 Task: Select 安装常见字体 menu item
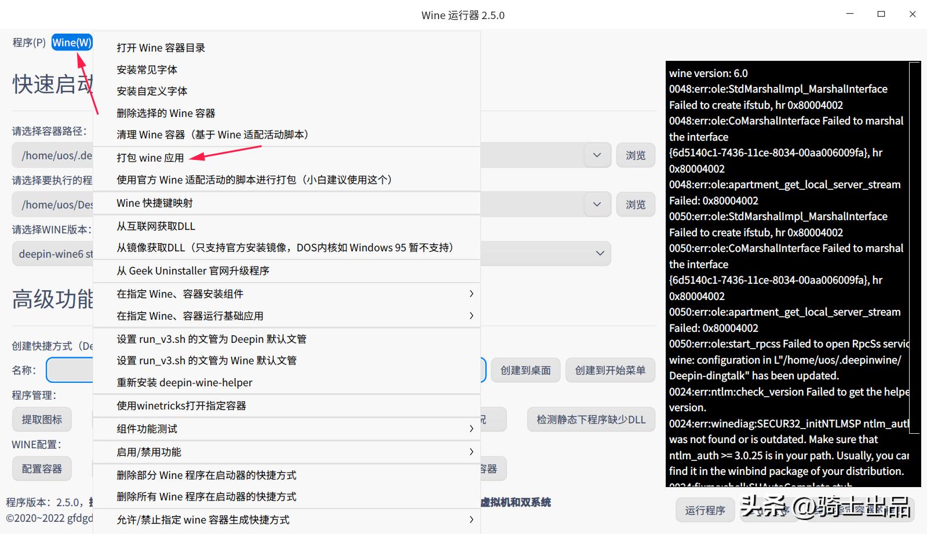(x=147, y=69)
